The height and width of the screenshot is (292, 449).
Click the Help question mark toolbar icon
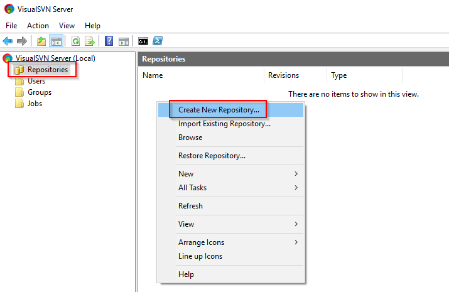109,41
